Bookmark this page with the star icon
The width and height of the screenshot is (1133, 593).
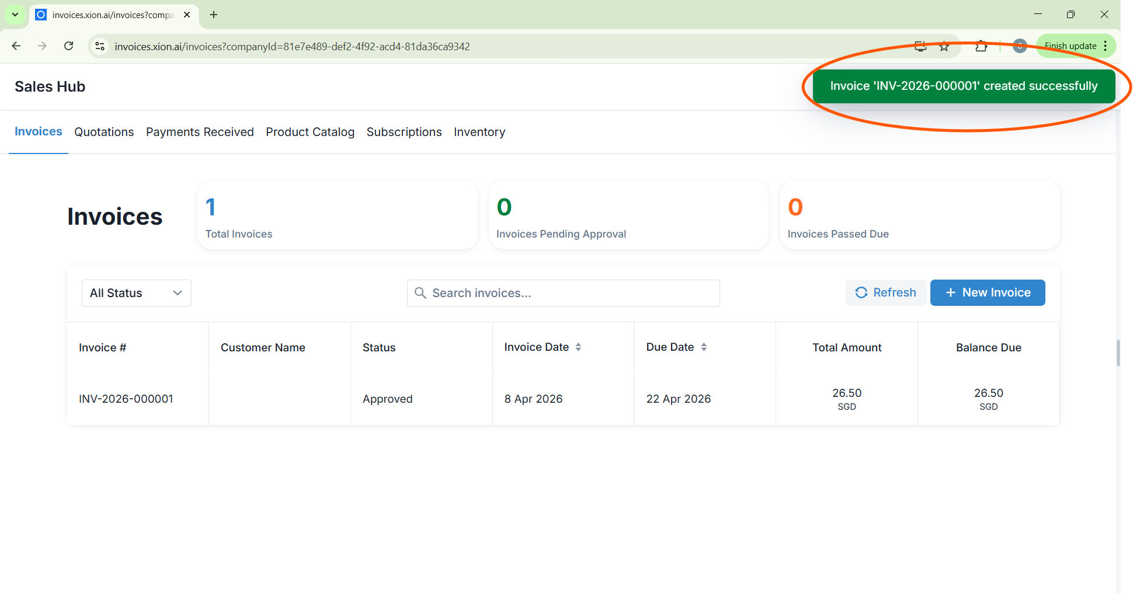(944, 46)
